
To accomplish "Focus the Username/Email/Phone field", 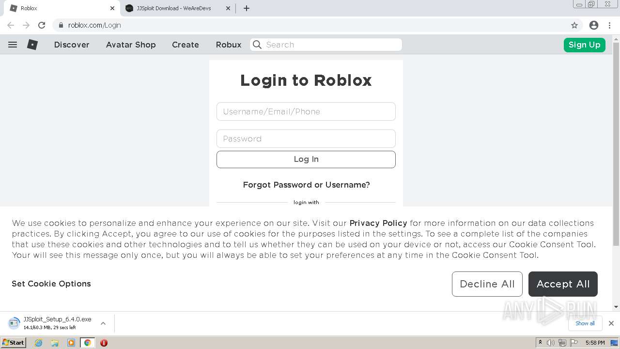I will (306, 111).
